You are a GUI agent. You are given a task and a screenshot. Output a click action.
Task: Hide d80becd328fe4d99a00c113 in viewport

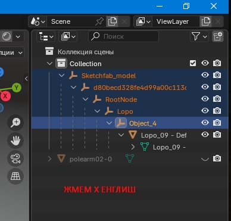[205, 87]
